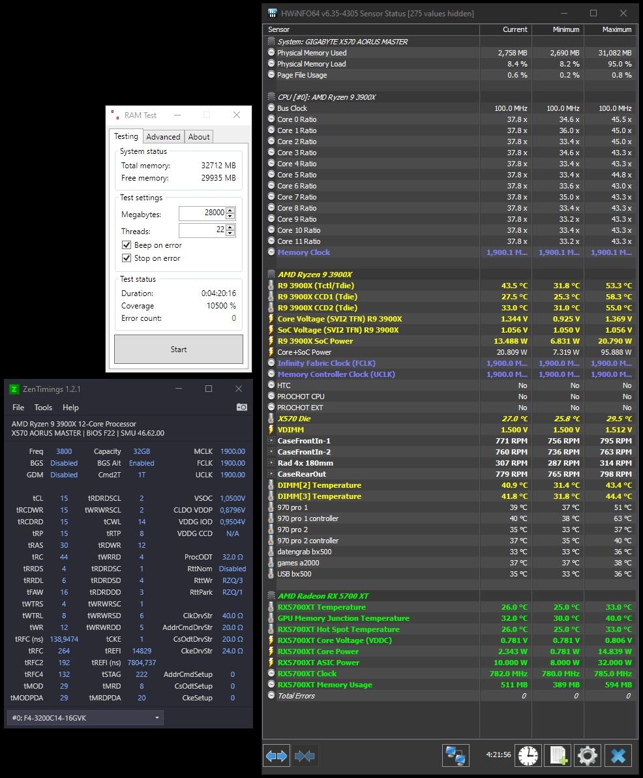Toggle the Stop on error checkbox
The image size is (643, 778).
tap(127, 258)
